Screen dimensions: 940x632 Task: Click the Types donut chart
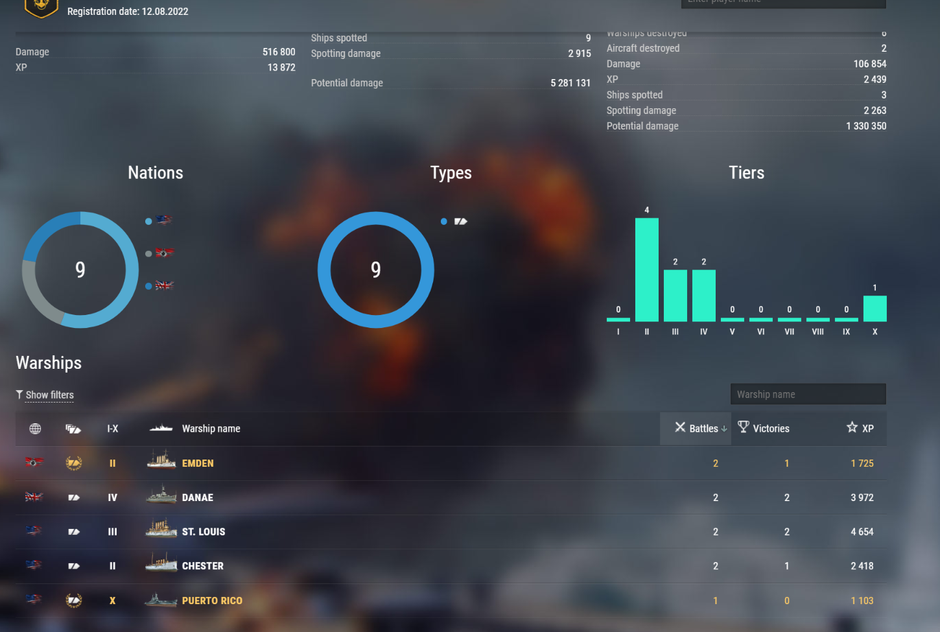coord(376,270)
